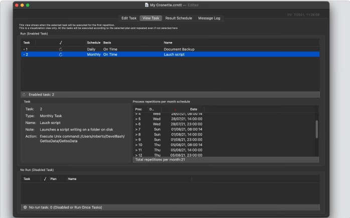Sort run list by Task column header
This screenshot has width=350, height=218.
[x=27, y=42]
